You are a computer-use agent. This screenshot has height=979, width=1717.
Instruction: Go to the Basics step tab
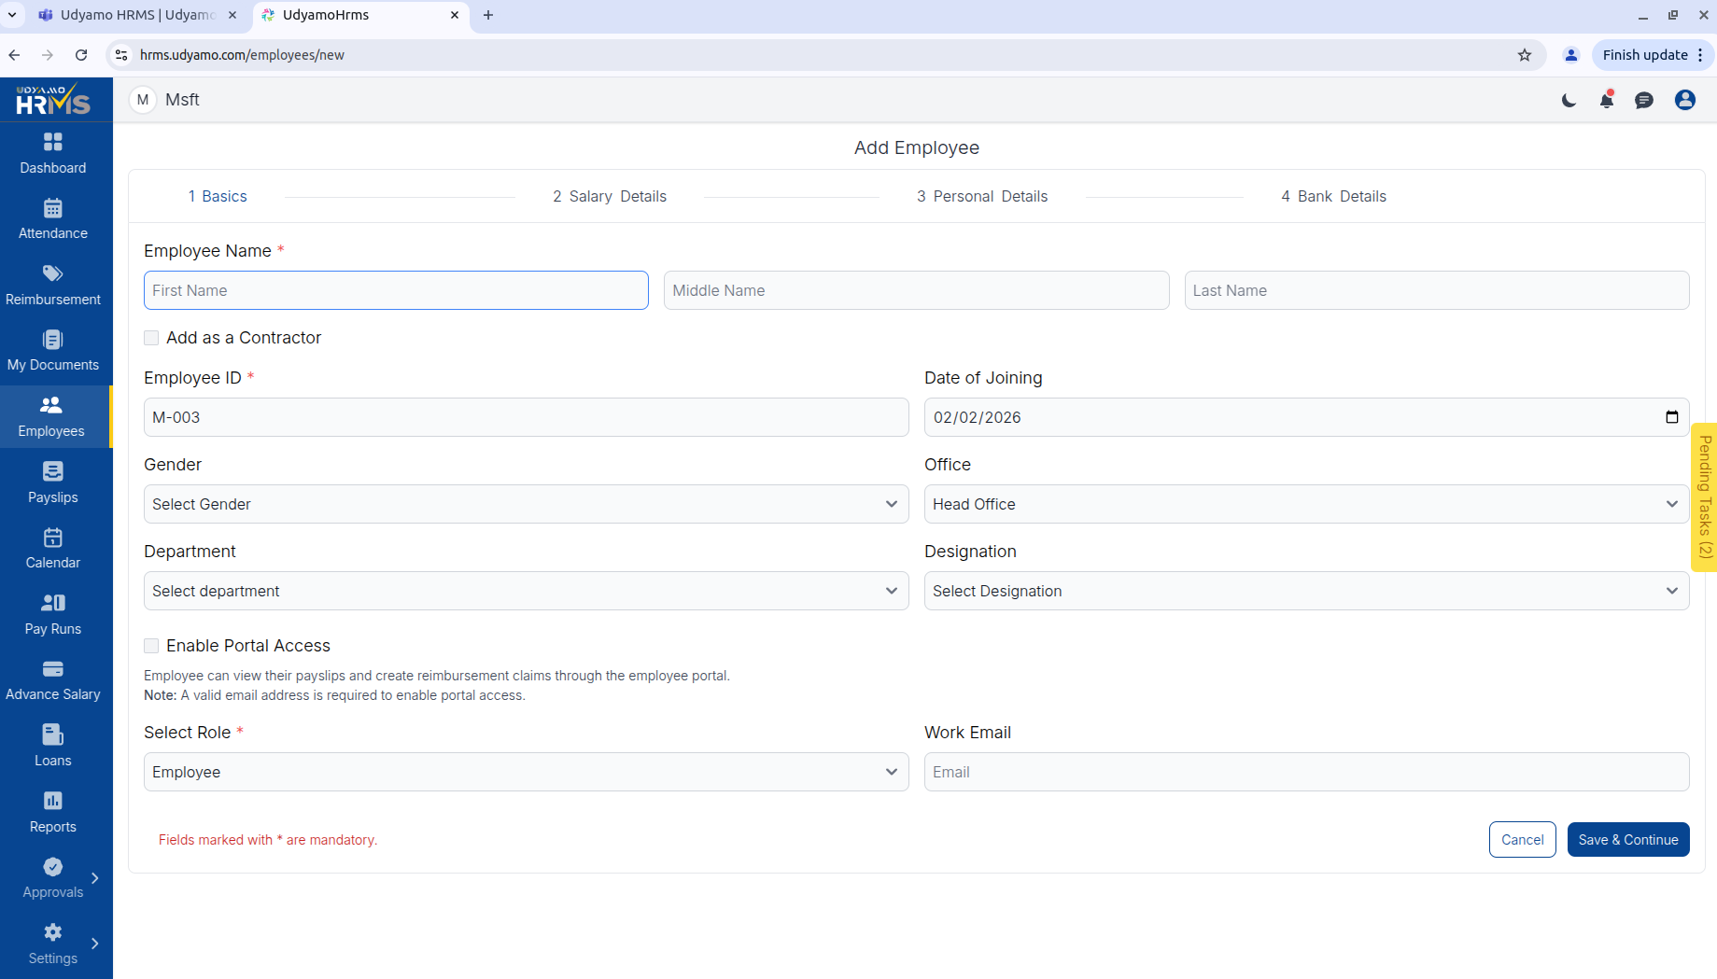[x=218, y=196]
